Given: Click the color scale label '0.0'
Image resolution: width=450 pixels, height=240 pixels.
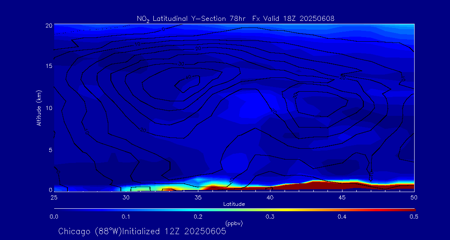Looking at the screenshot, I should click(54, 217).
